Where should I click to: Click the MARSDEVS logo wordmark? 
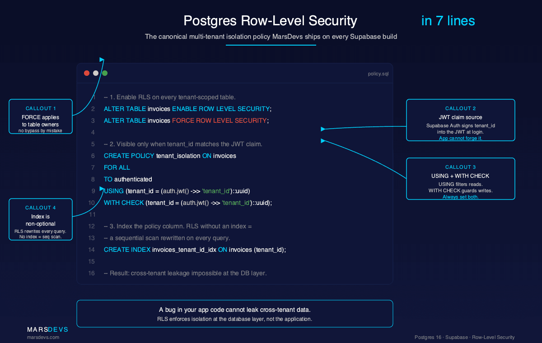pos(47,329)
